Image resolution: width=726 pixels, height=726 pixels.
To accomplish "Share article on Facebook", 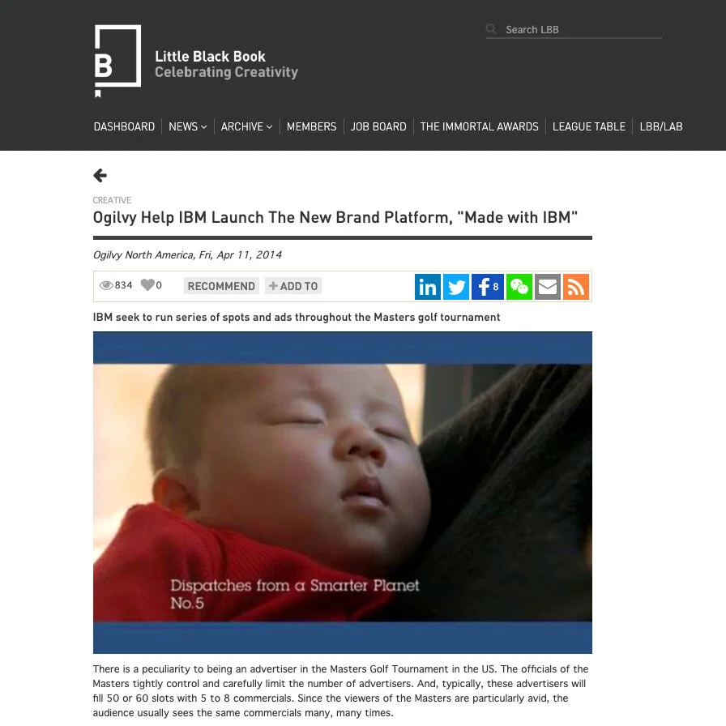I will coord(488,287).
